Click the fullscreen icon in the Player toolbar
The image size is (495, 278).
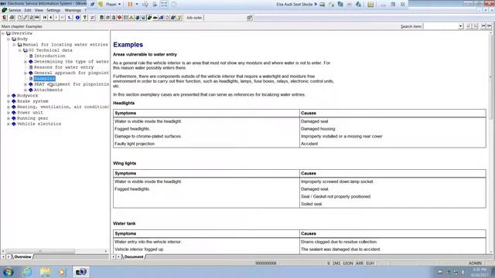pos(164,5)
